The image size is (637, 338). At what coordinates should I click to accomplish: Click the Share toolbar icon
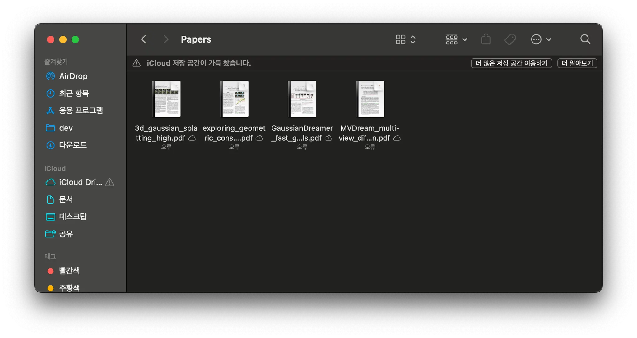(x=486, y=39)
